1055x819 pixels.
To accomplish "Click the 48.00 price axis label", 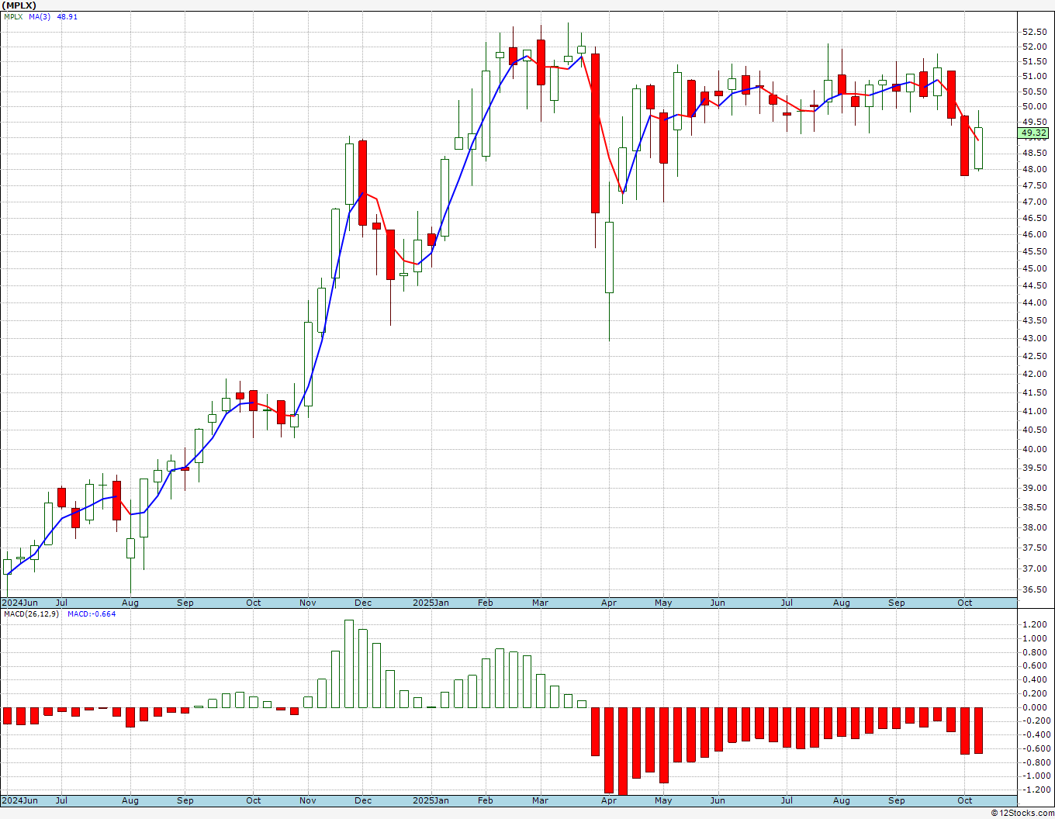I will (x=1034, y=169).
